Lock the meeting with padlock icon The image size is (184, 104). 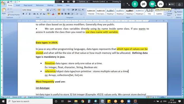click(179, 5)
